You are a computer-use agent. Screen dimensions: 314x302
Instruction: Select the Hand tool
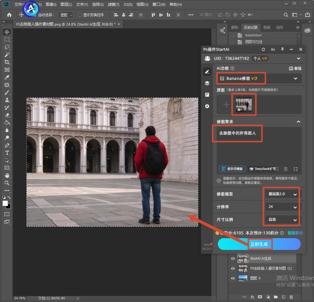tap(7, 176)
